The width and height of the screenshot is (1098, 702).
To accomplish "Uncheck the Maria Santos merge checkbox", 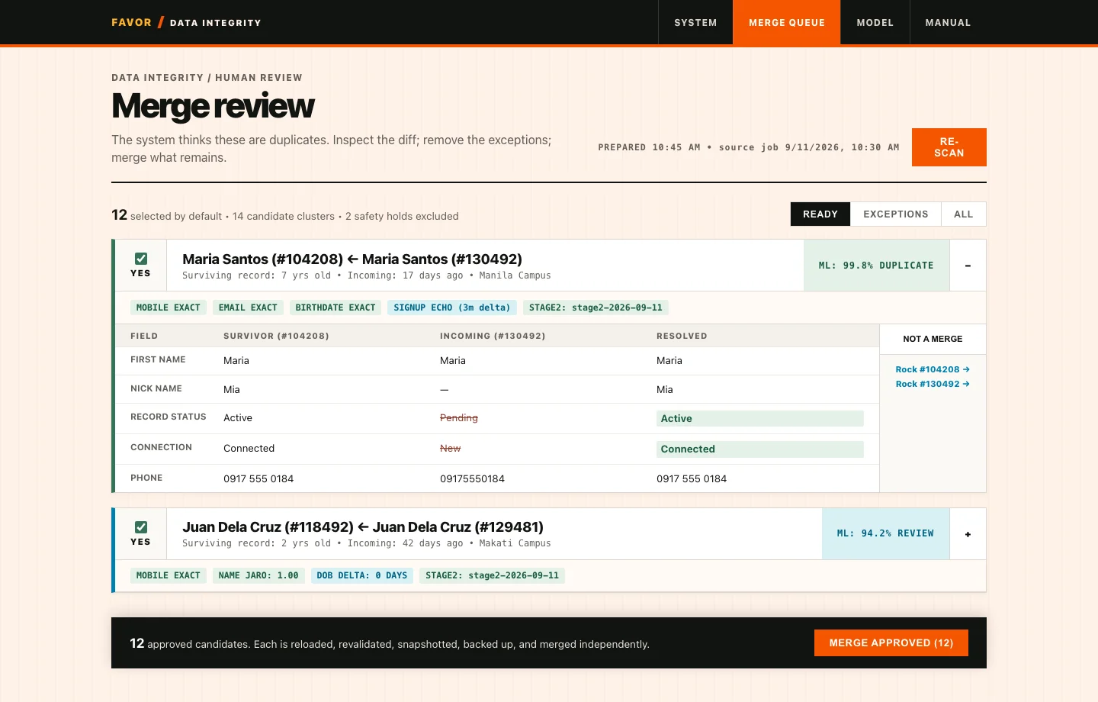I will tap(141, 259).
